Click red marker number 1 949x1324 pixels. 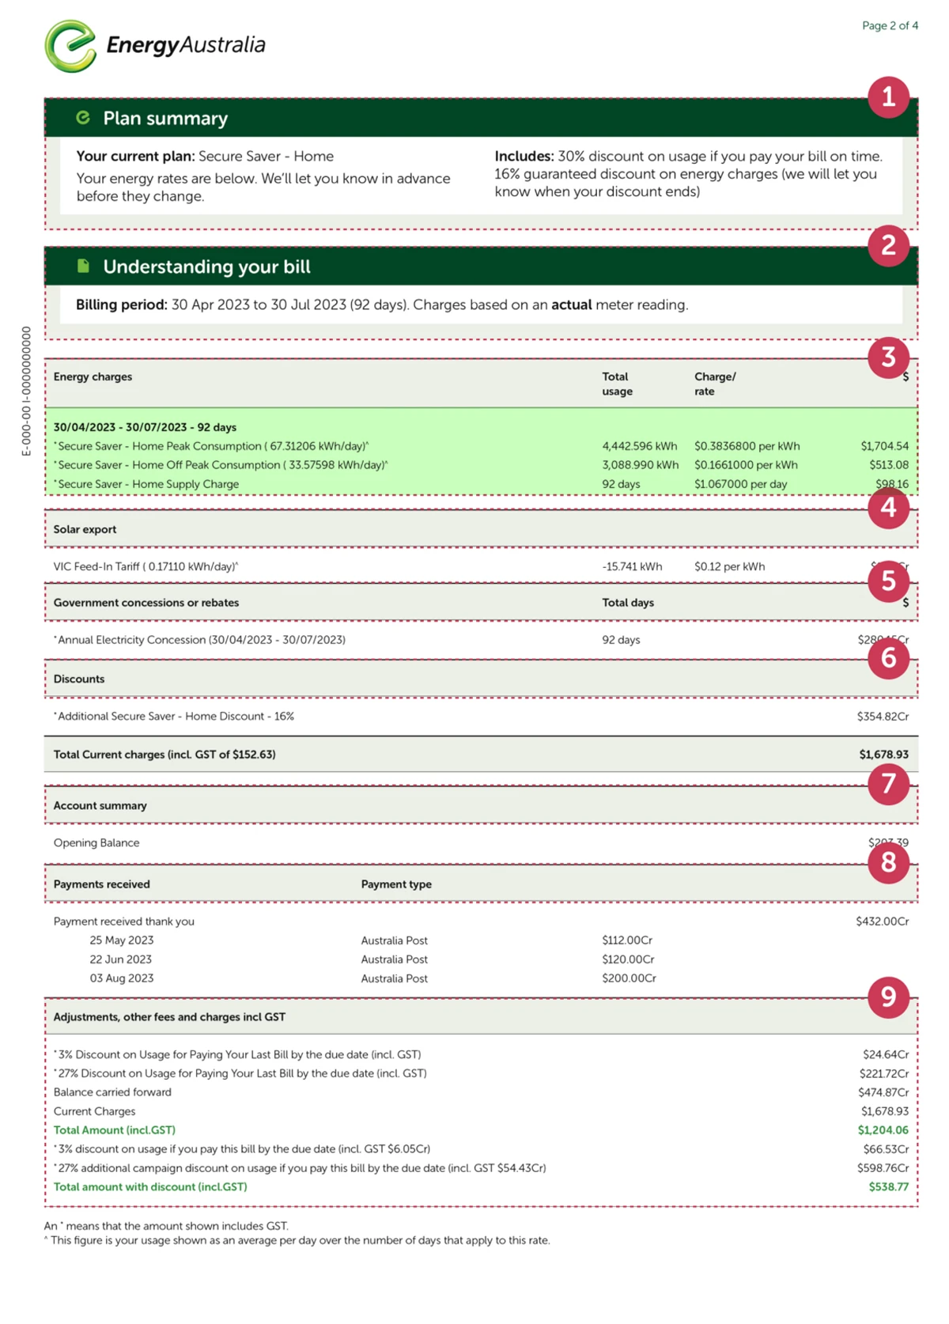click(x=888, y=97)
